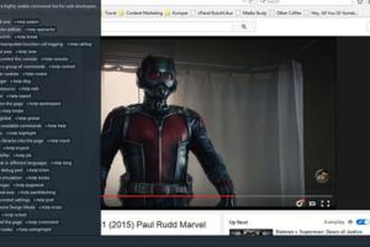Click the 'Up Next' heading text
The width and height of the screenshot is (370, 247).
[239, 222]
